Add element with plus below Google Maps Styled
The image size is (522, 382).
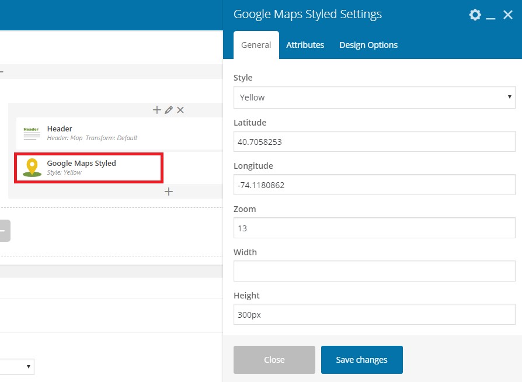tap(168, 192)
